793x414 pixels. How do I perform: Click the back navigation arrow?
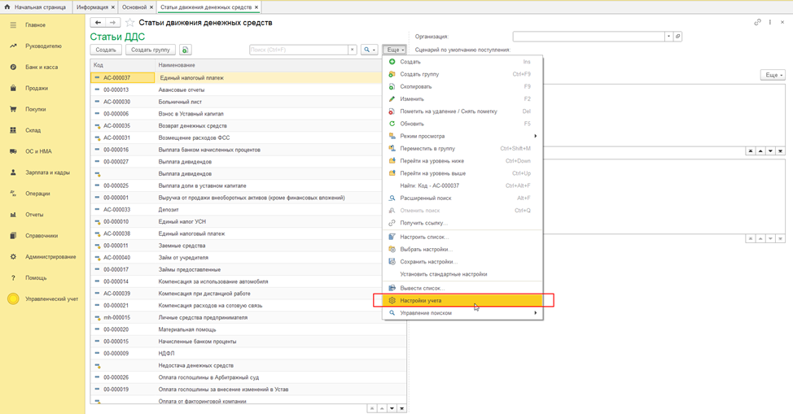[x=99, y=23]
